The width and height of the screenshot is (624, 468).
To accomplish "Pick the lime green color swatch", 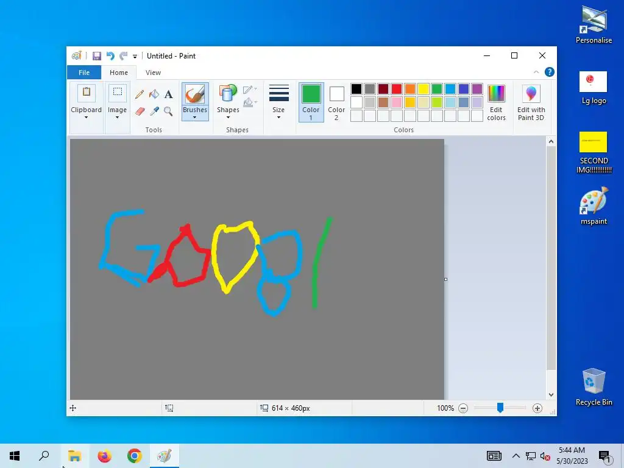I will 436,102.
